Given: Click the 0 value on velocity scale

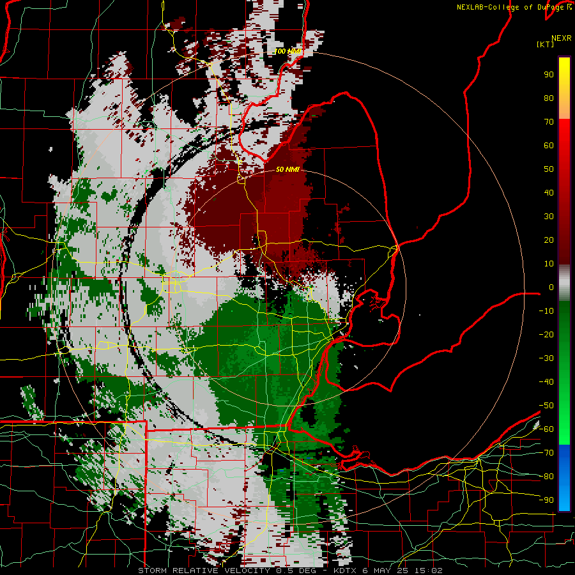Looking at the screenshot, I should pos(551,287).
